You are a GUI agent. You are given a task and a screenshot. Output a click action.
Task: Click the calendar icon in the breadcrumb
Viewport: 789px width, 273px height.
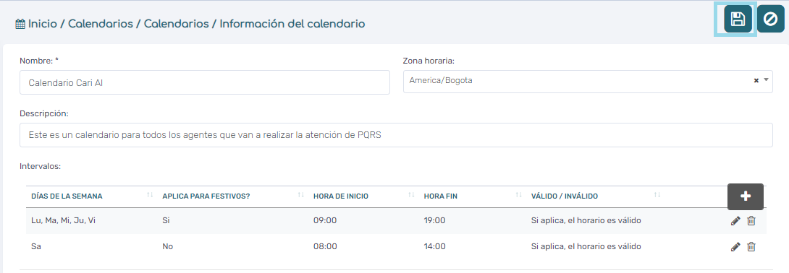pos(21,24)
